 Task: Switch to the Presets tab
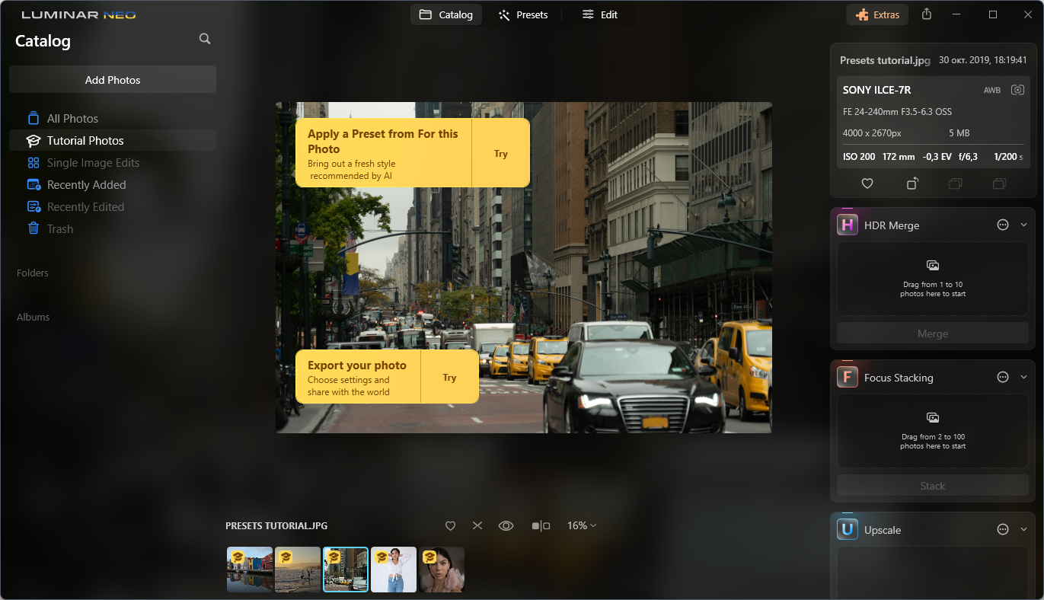(523, 14)
